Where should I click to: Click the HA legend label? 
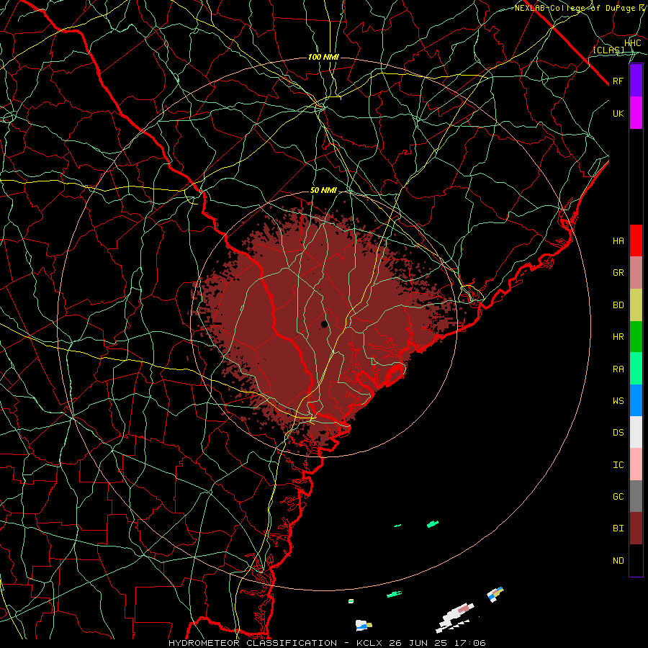tap(618, 240)
